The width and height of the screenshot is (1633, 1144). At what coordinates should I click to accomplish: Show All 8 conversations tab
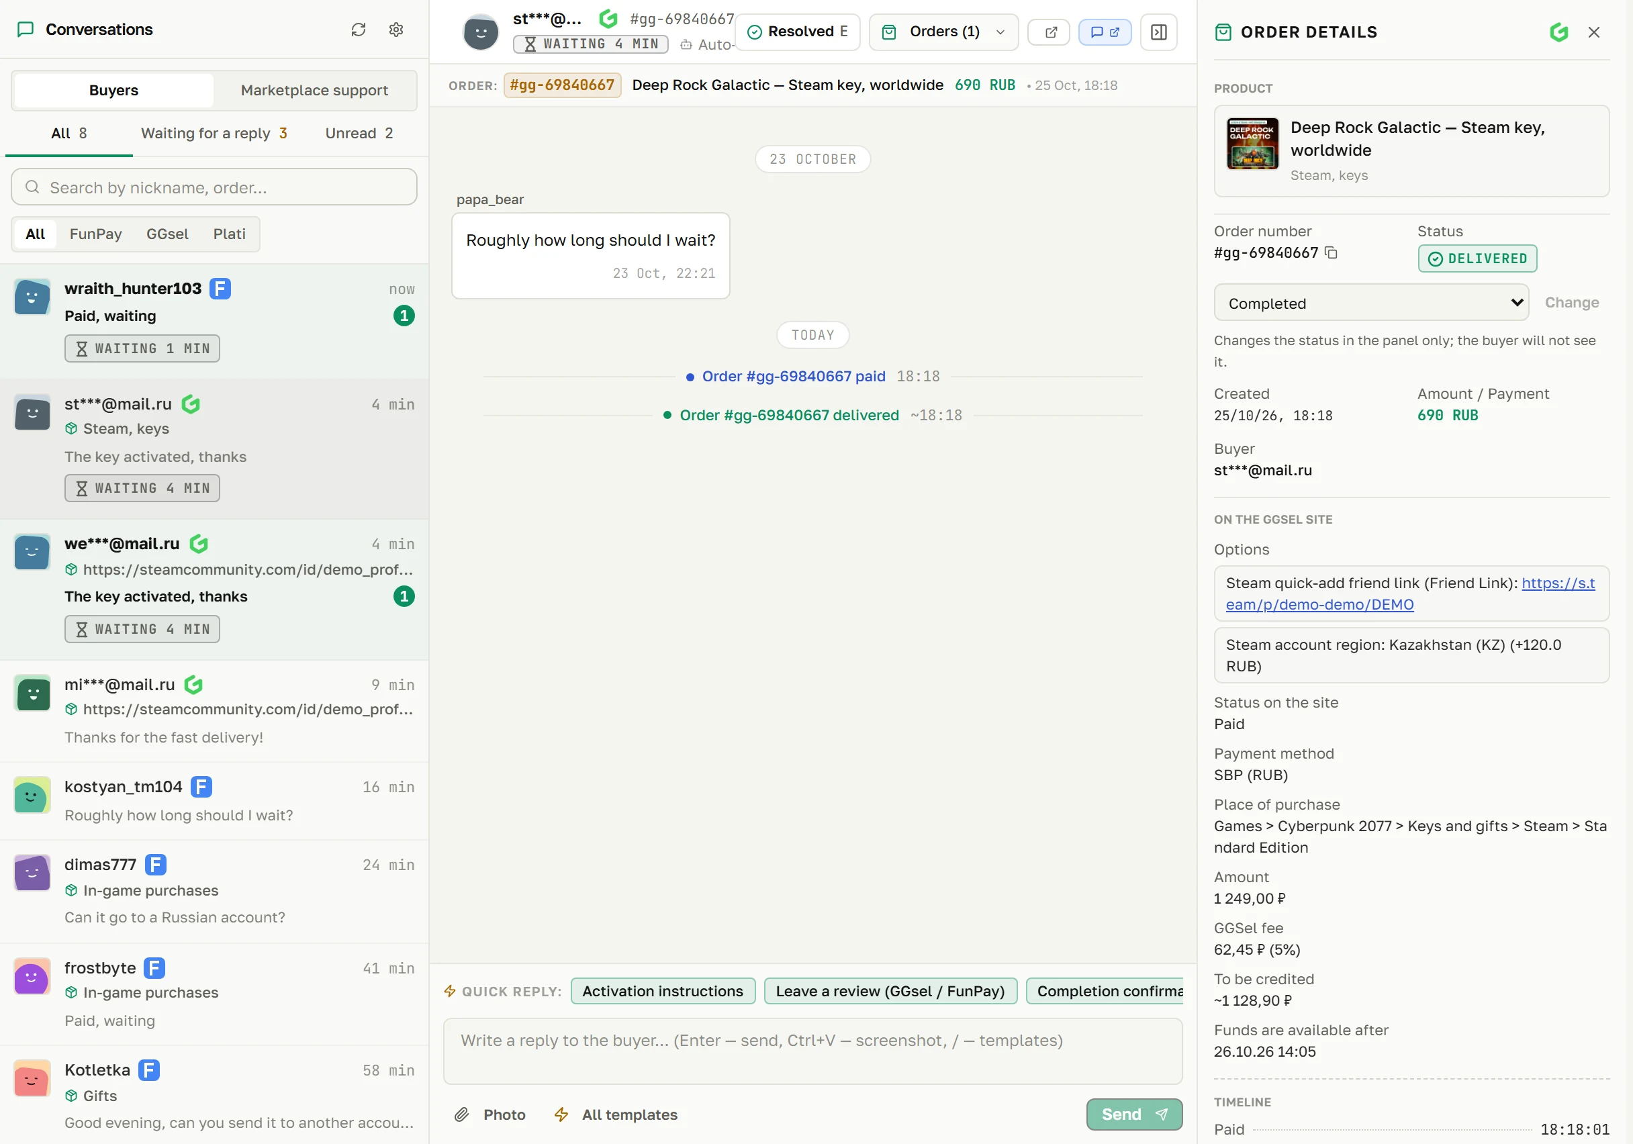(69, 134)
